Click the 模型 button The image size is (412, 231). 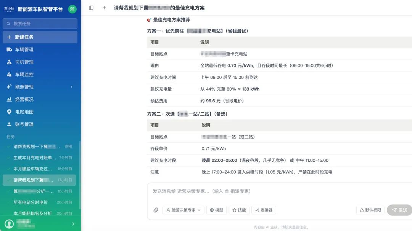pos(217,210)
